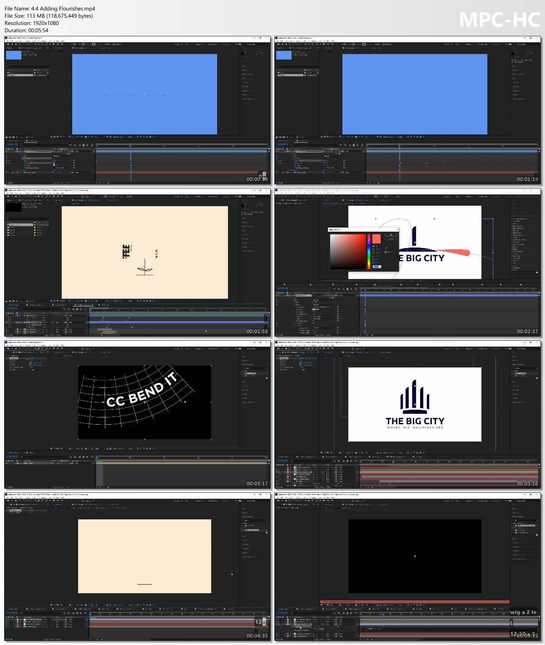Close the Shape Color dialog with its X

[x=396, y=230]
